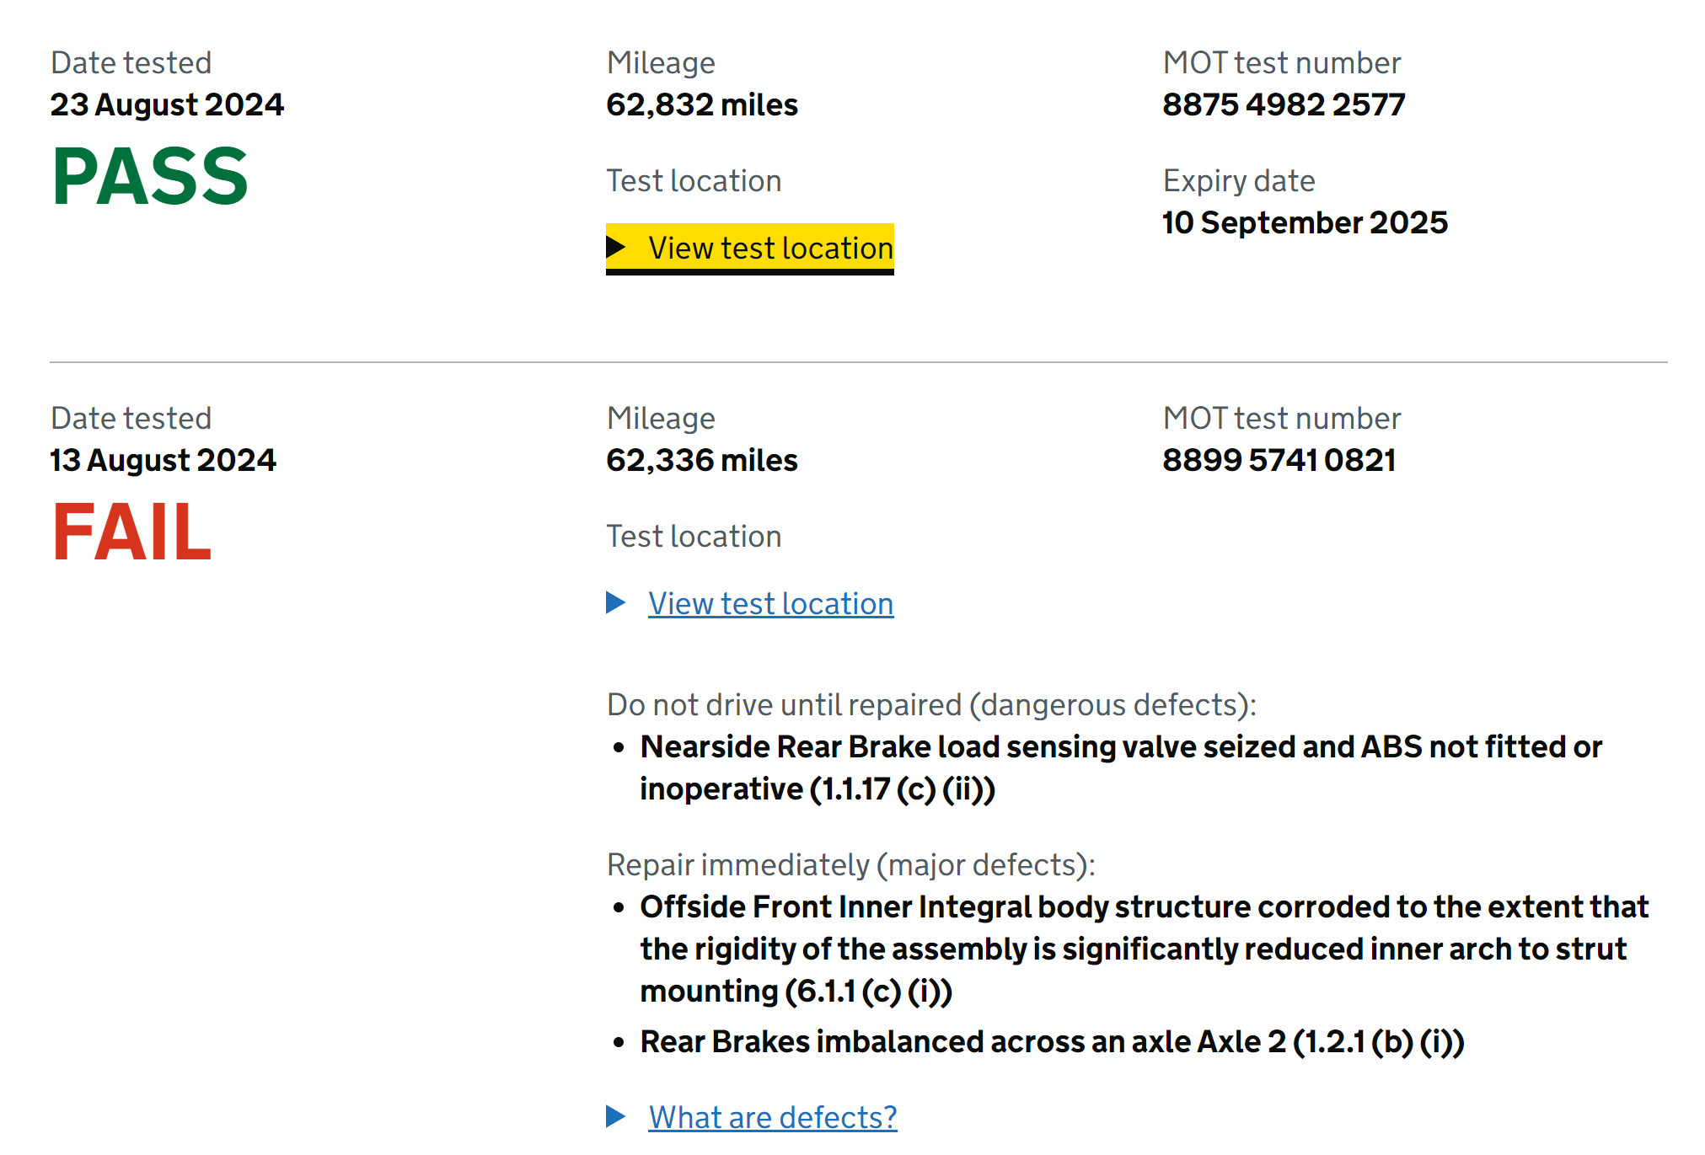
Task: Click blue triangle next to What are defects?
Action: point(616,1116)
